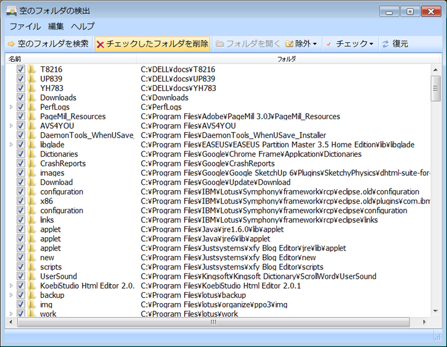Select the row path C:¥Downloads
This screenshot has width=447, height=347.
tap(164, 98)
